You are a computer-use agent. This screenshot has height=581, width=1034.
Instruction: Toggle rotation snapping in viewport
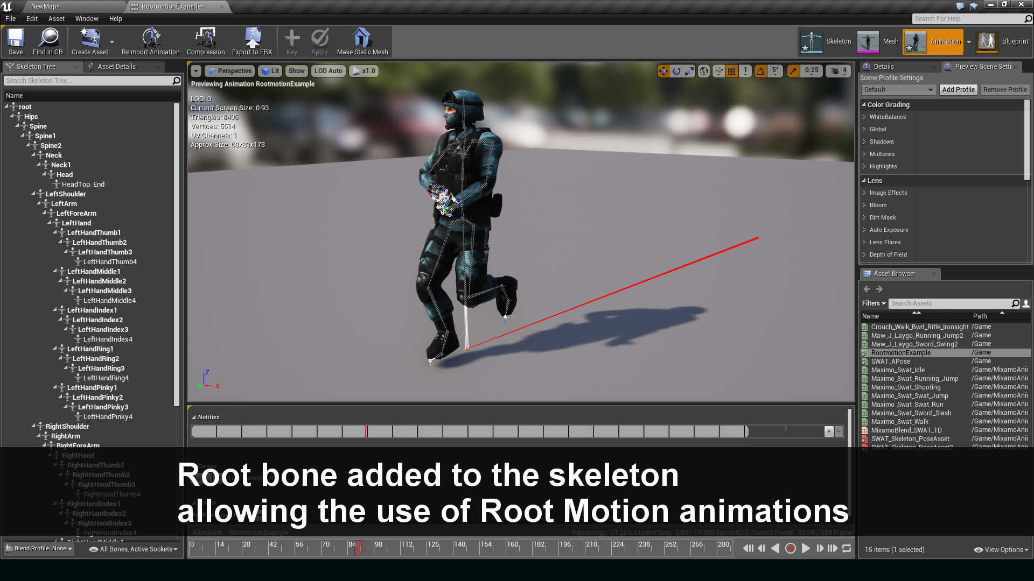760,71
